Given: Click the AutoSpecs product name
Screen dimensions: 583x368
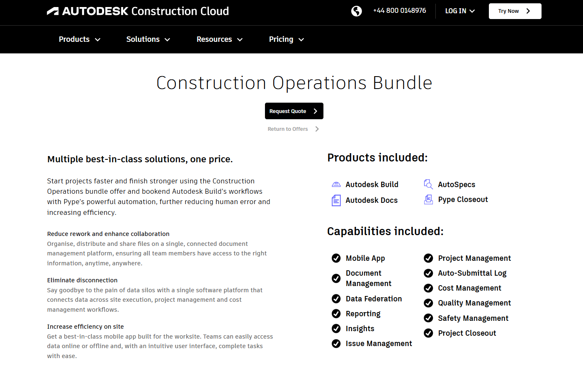Looking at the screenshot, I should [x=457, y=185].
